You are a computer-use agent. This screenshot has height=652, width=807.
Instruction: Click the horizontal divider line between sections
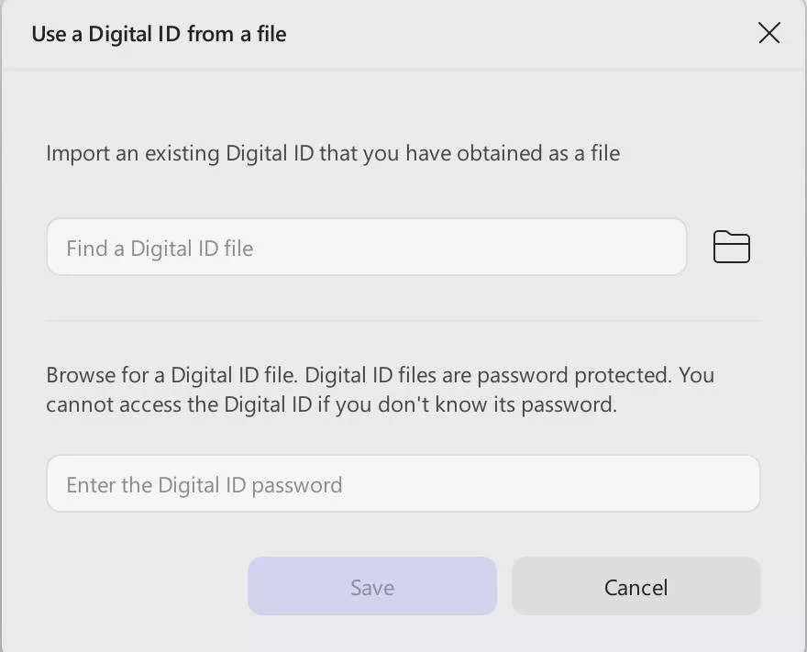click(403, 321)
